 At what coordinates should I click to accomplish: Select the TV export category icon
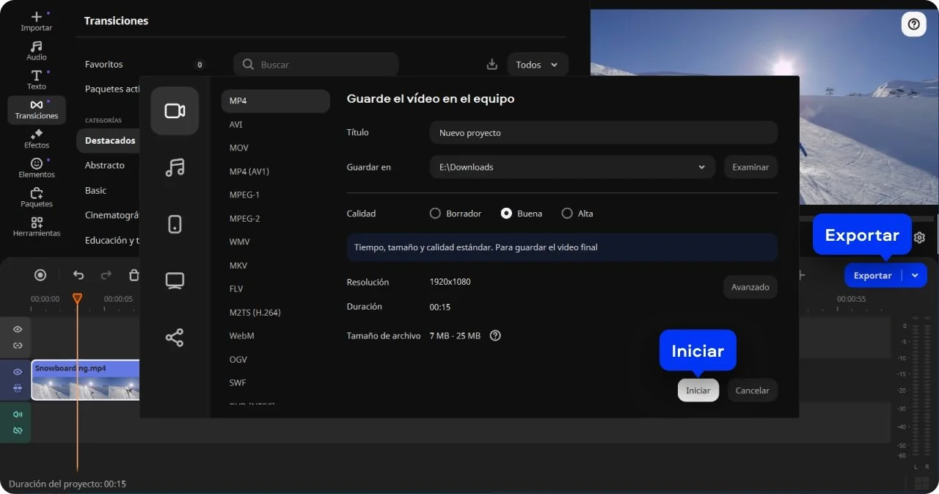coord(175,280)
